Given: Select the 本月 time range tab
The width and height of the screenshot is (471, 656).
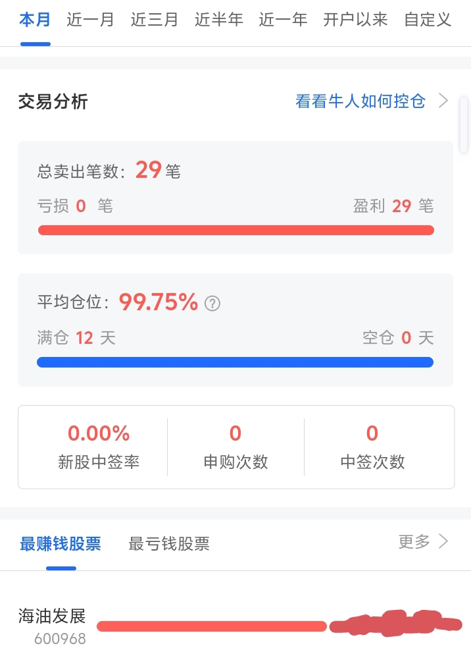Looking at the screenshot, I should (x=35, y=20).
